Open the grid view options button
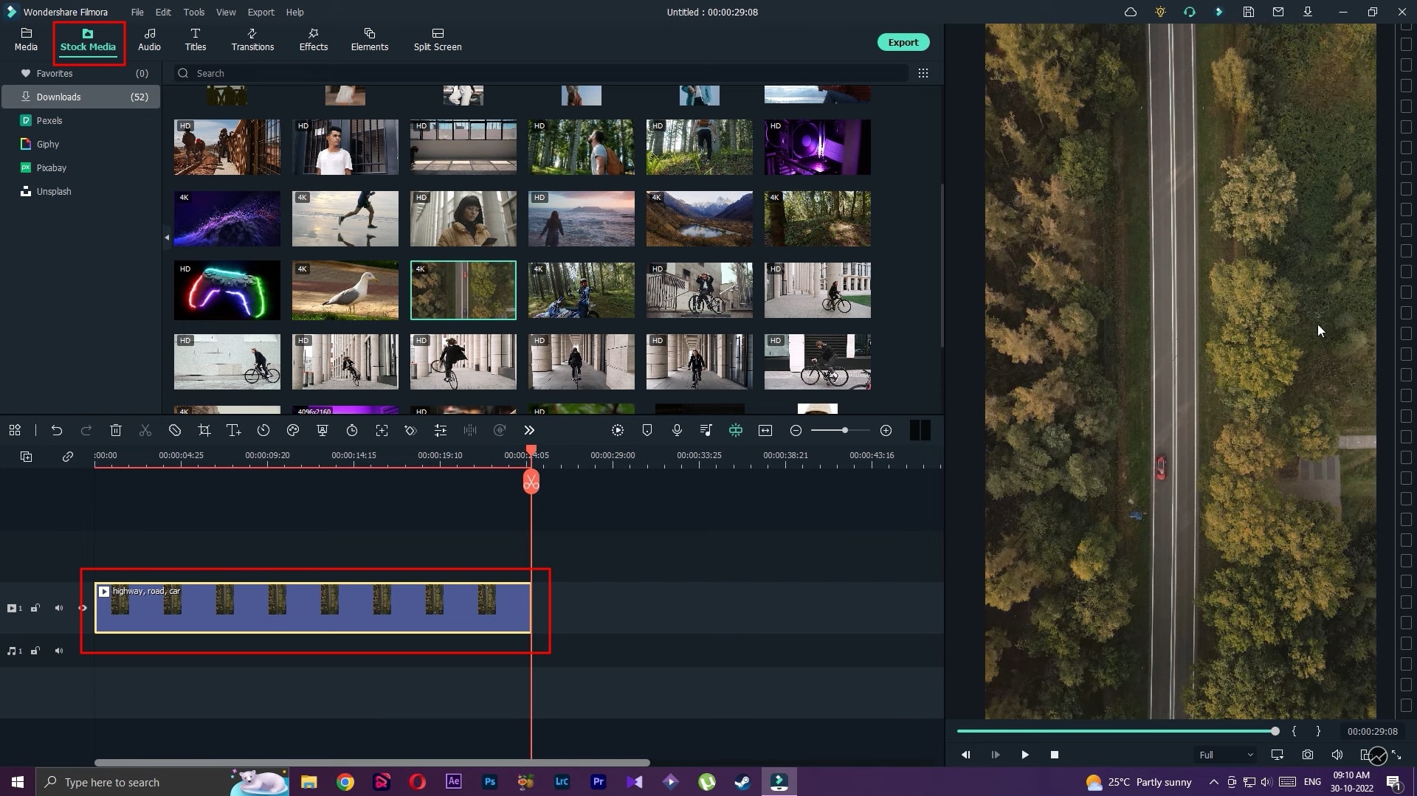Viewport: 1417px width, 796px height. coord(923,73)
